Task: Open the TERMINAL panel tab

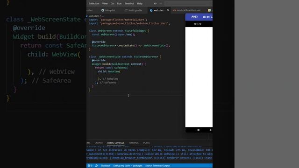Action: coord(134,143)
